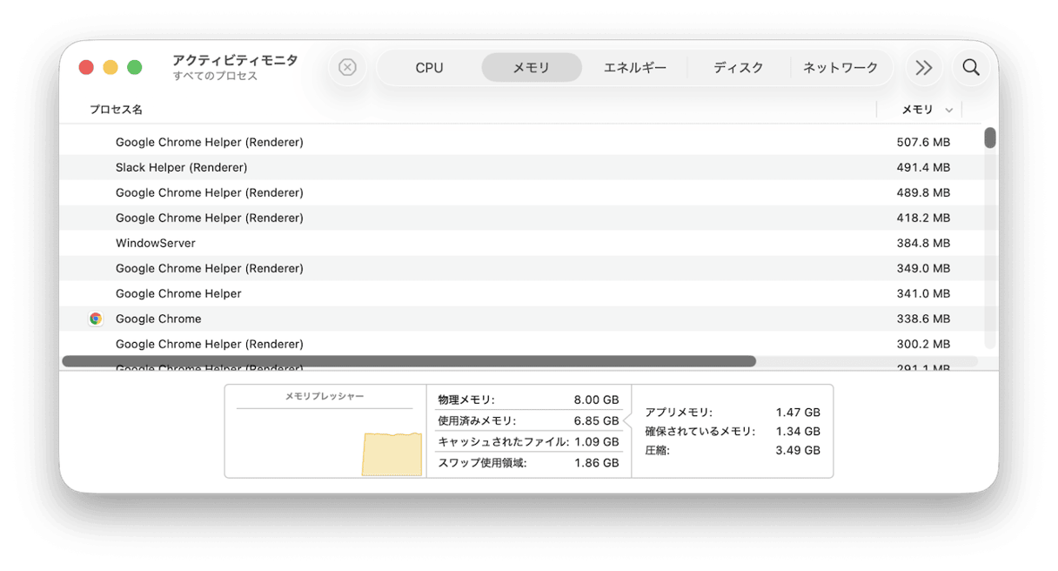Viewport: 1058px width, 571px height.
Task: Click the 384.8 MB memory value
Action: point(923,243)
